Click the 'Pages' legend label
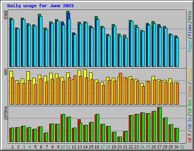The width and height of the screenshot is (194, 151). coord(189,46)
